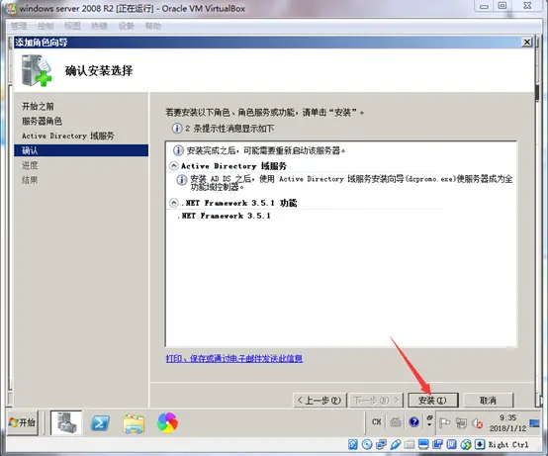Click the VirtualBox mouse integration icon
The width and height of the screenshot is (548, 456).
pos(466,444)
